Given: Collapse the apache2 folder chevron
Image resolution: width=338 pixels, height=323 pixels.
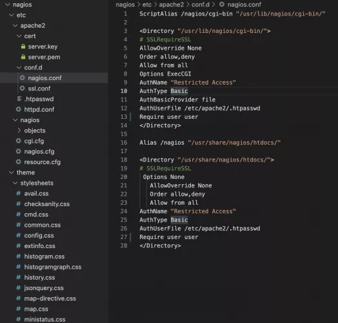Looking at the screenshot, I should tap(15, 25).
